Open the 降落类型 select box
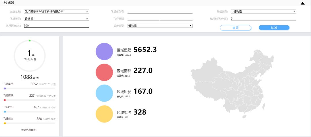The image size is (311, 137). coord(263,12)
